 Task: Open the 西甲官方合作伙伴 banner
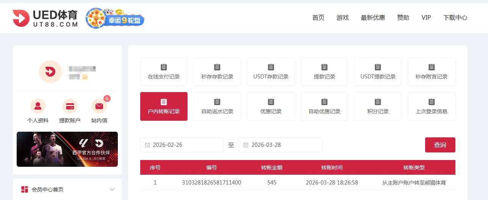point(67,149)
